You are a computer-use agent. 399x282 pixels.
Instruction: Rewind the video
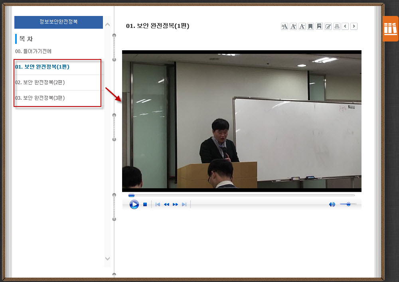(x=166, y=205)
